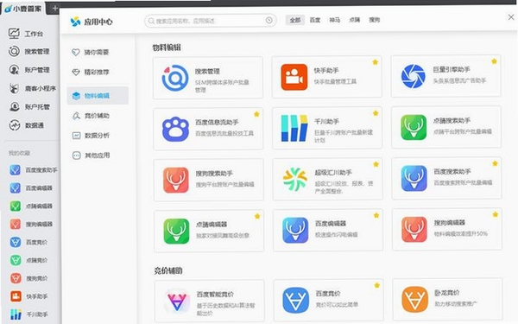The height and width of the screenshot is (324, 518).
Task: Launch 搜狗竞价 from 我的收藏 list
Action: coord(28,278)
